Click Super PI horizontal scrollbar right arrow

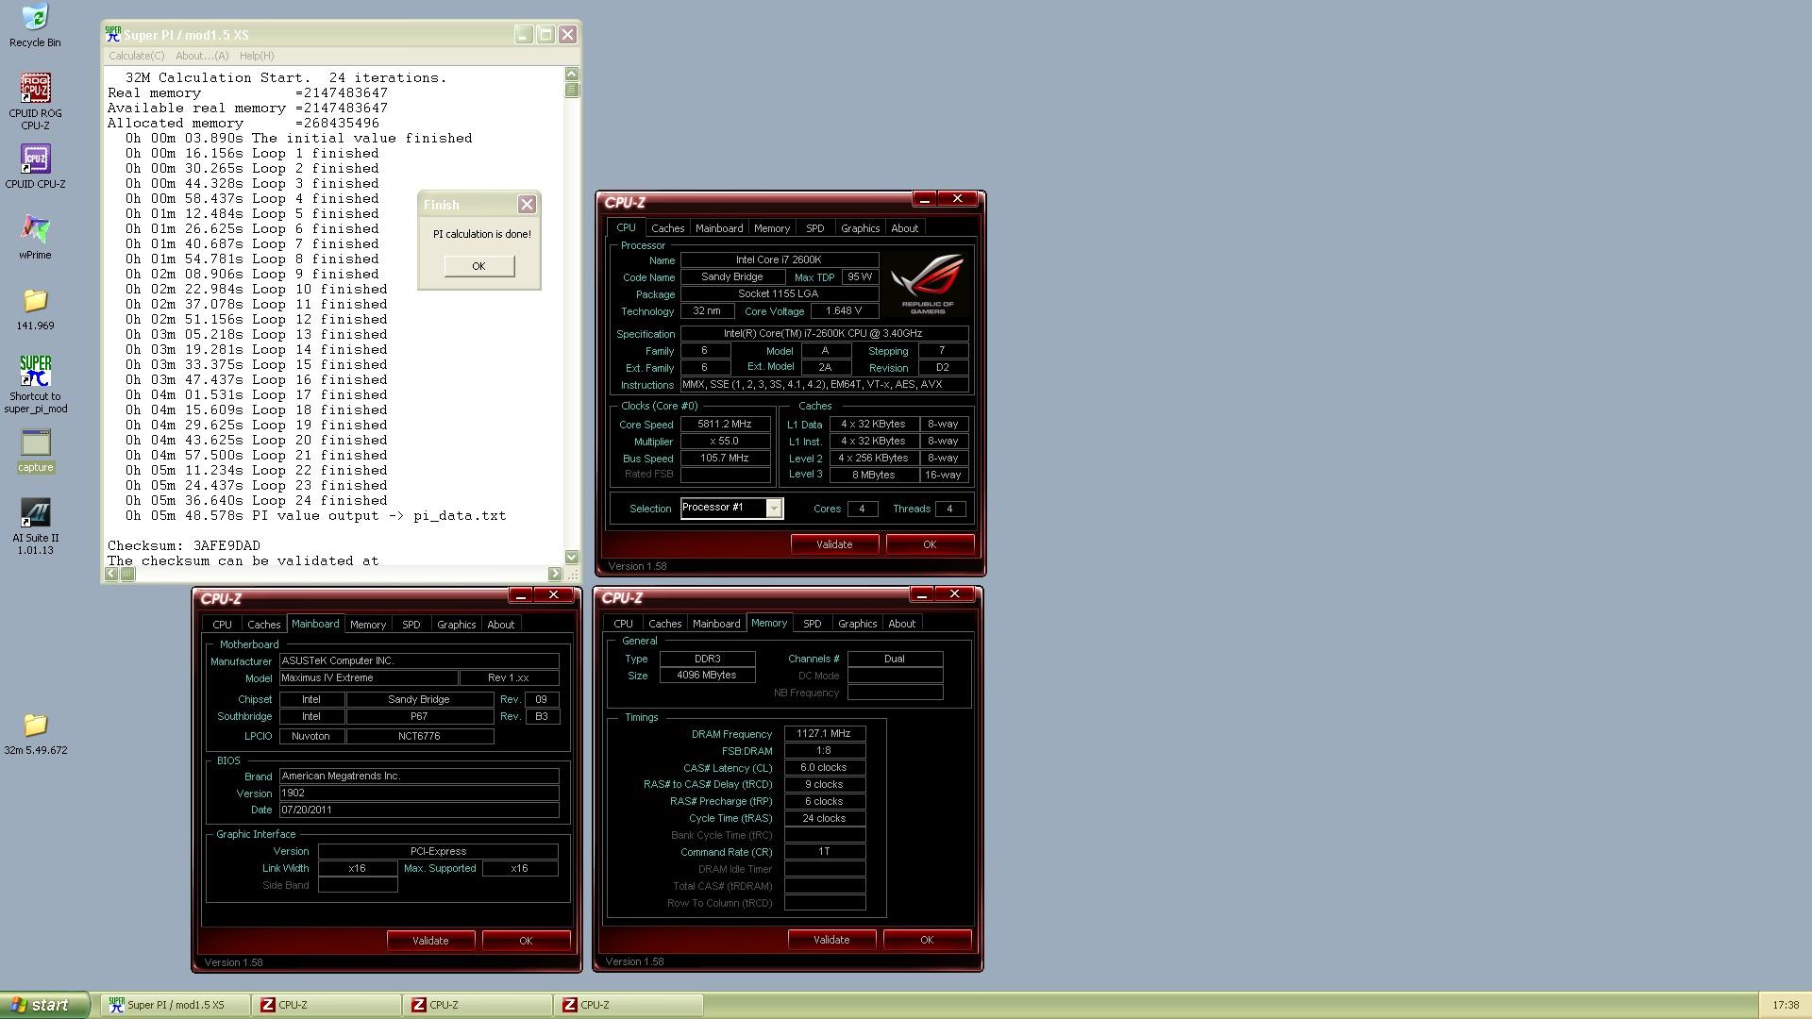pos(555,574)
